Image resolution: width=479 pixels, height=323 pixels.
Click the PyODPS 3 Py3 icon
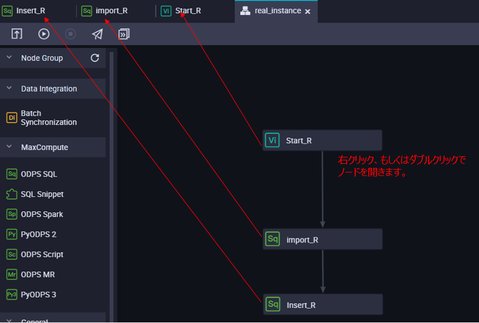12,295
